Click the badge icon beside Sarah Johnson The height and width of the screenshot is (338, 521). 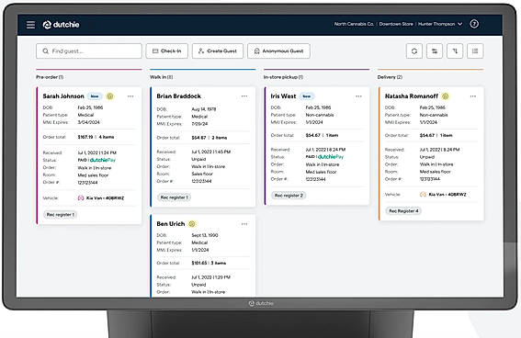coord(110,96)
